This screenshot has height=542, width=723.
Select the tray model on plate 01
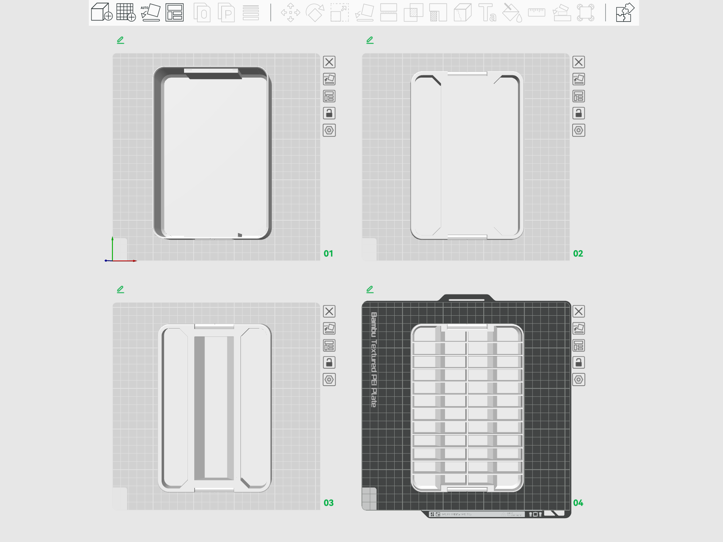[212, 153]
